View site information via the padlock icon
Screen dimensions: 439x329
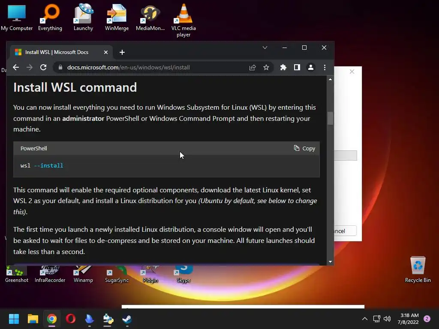(x=60, y=67)
